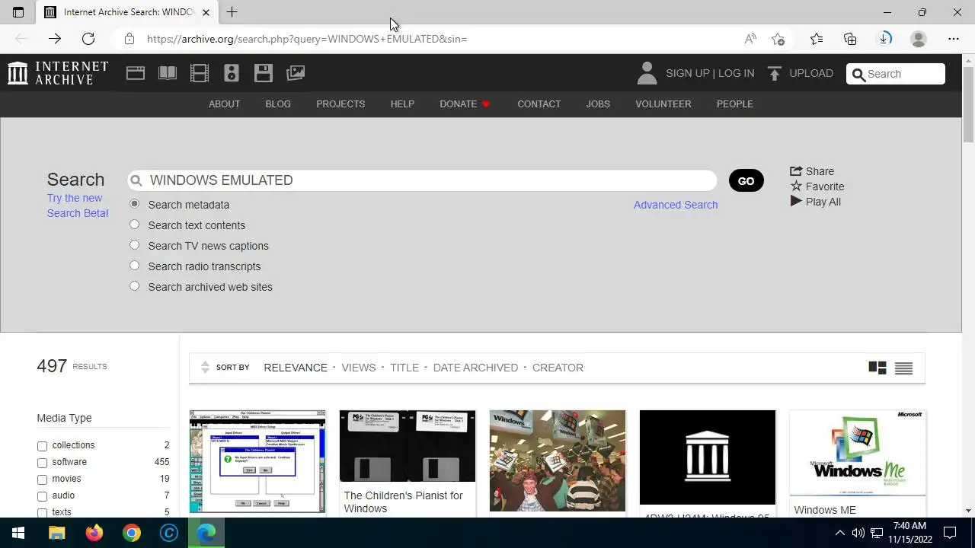This screenshot has width=975, height=548.
Task: Sort results by DATE ARCHIVED
Action: pos(475,368)
